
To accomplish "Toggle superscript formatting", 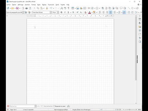I will [x=77, y=12].
